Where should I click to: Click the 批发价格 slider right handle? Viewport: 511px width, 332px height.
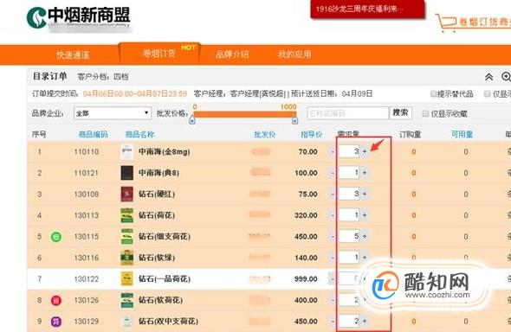click(294, 121)
